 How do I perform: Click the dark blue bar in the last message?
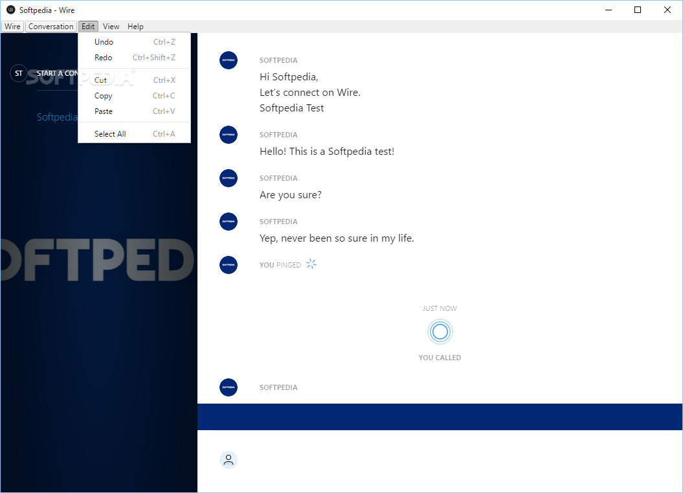click(x=440, y=417)
